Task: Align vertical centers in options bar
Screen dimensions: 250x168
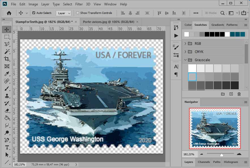Action: coord(166,13)
